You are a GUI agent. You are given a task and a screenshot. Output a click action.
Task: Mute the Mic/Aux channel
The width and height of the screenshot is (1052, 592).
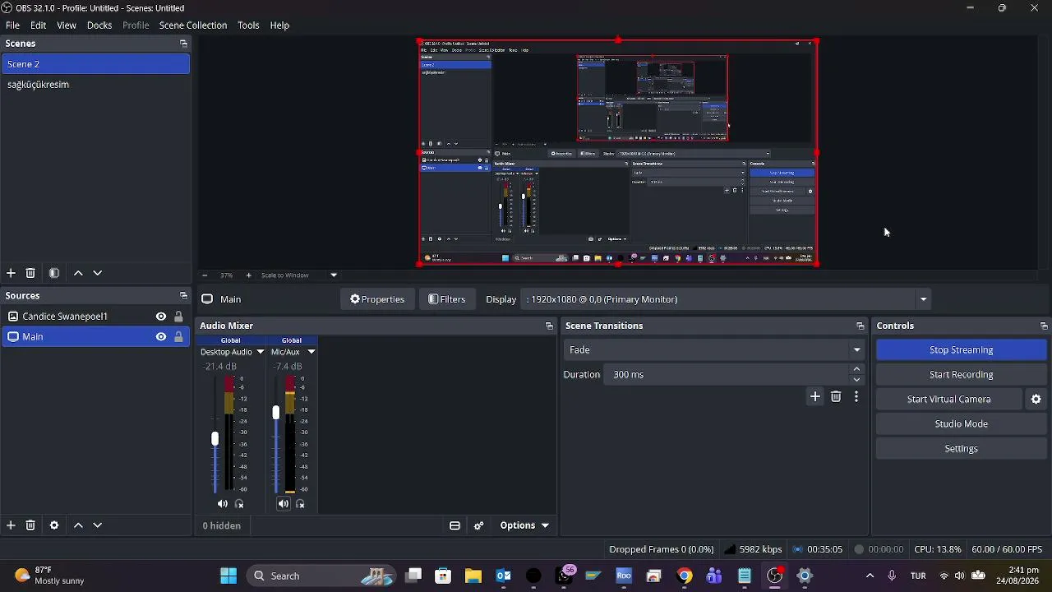click(x=284, y=504)
